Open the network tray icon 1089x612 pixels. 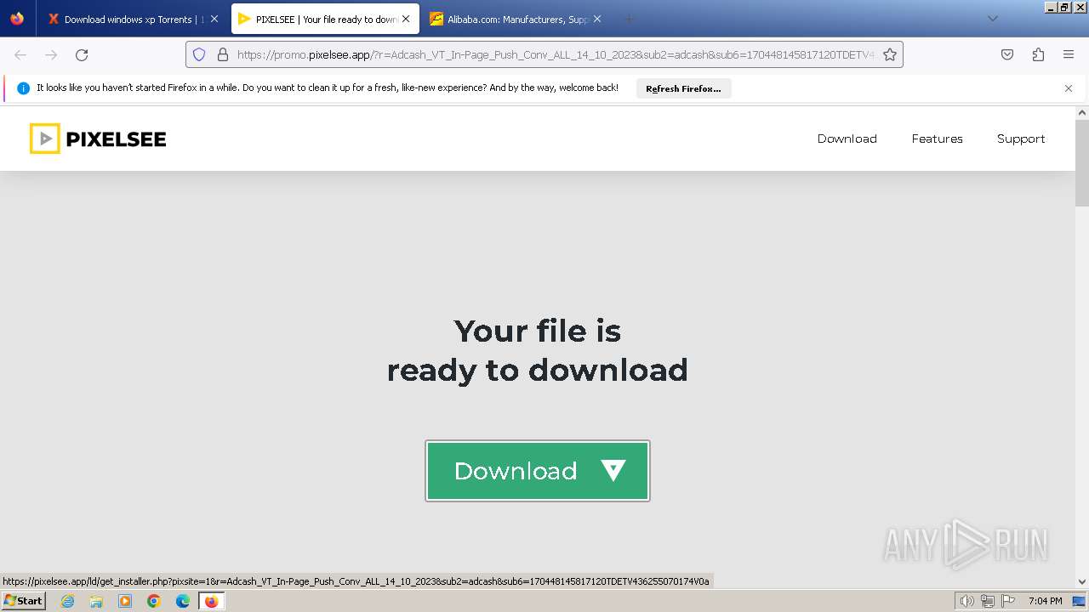987,601
